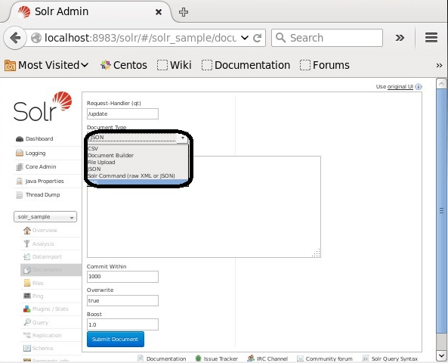
Task: Select Document Builder option
Action: click(137, 156)
